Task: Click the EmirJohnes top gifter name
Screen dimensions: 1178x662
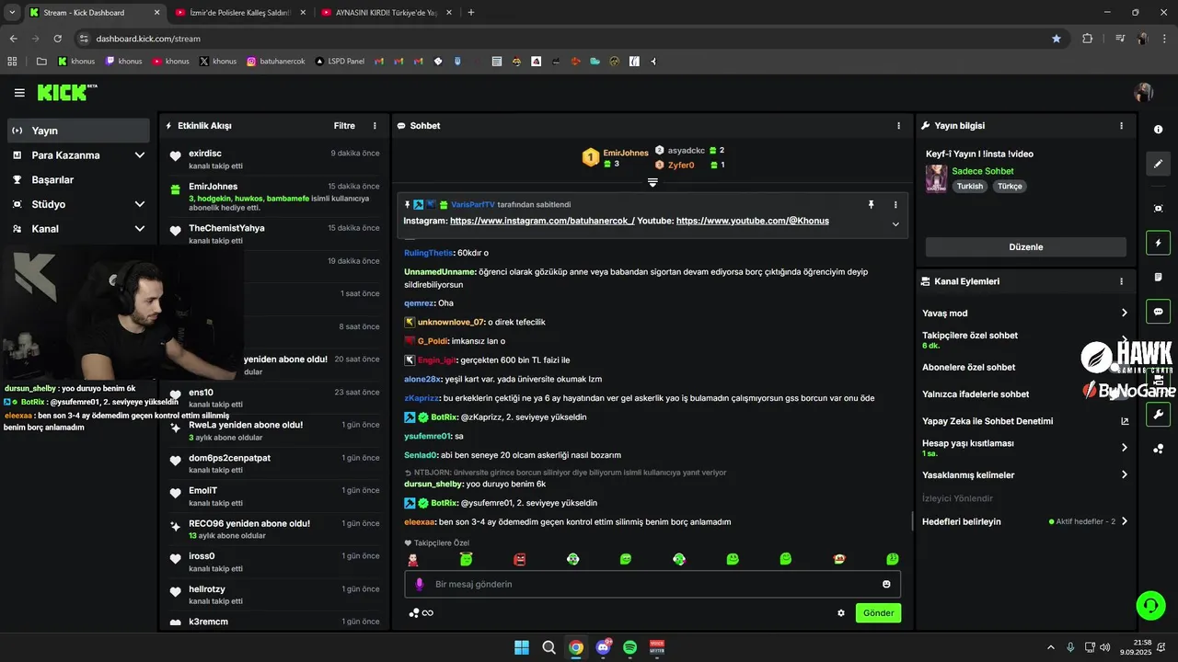Action: pos(626,153)
